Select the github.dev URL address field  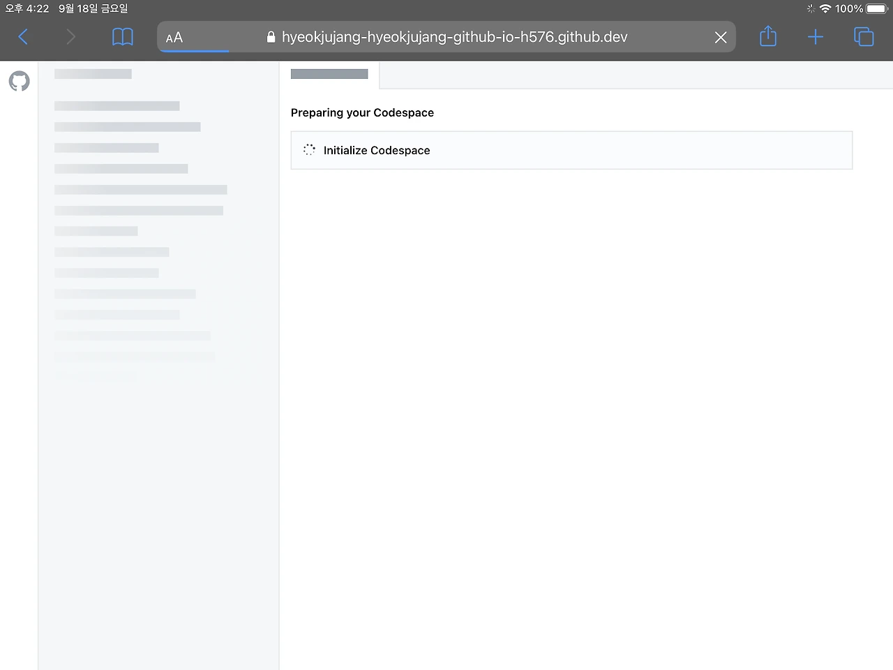coord(446,37)
